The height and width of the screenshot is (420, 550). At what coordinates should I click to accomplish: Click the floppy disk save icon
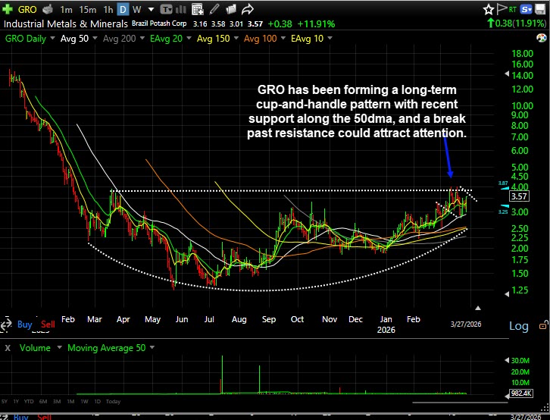click(540, 9)
